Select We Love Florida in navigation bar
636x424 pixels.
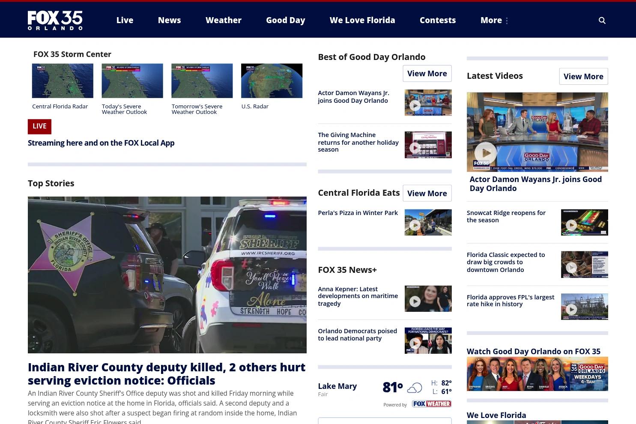click(362, 20)
